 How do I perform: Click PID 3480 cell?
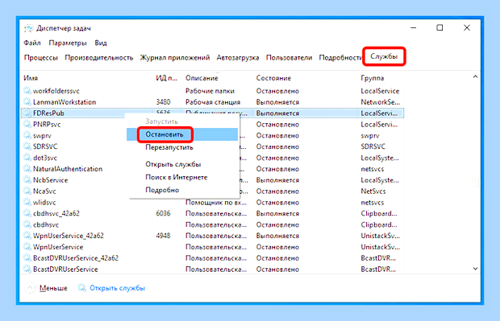point(163,102)
